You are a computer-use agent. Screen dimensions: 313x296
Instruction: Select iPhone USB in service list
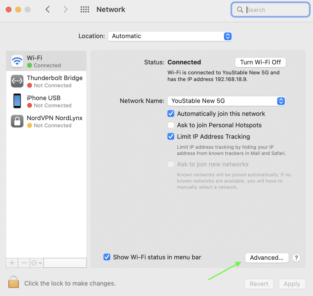(46, 101)
